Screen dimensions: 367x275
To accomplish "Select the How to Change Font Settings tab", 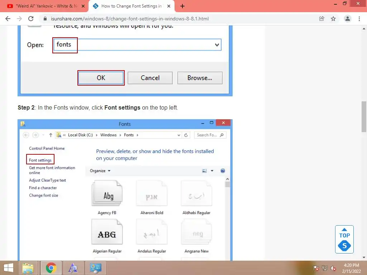I will point(132,6).
